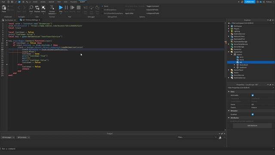
Task: Click the Katana tool icon in Explorer
Action: [x=235, y=55]
